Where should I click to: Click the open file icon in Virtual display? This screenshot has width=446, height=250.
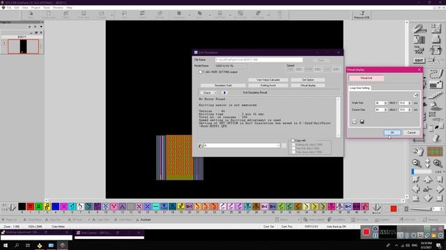coord(355,122)
